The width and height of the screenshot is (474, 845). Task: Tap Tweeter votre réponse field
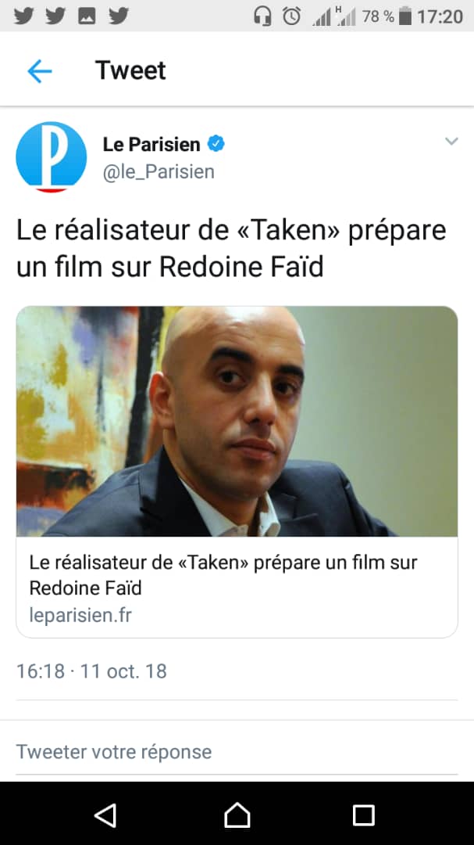237,751
